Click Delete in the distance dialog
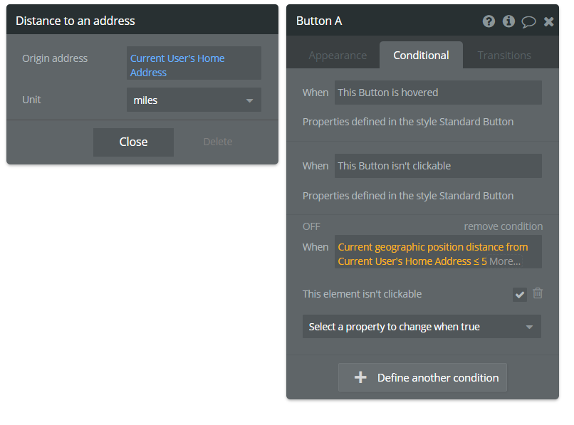574x425 pixels. tap(217, 142)
